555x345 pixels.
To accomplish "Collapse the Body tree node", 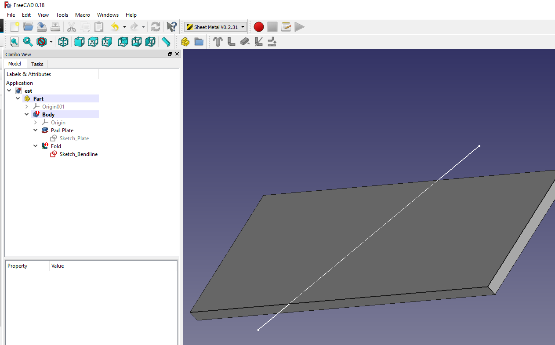I will point(26,114).
